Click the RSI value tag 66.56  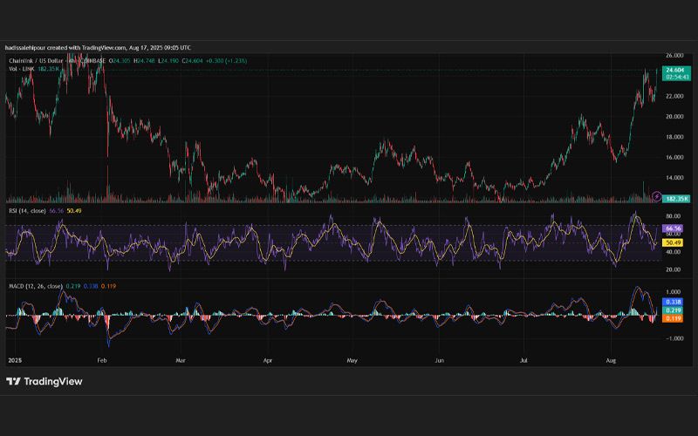click(x=673, y=228)
